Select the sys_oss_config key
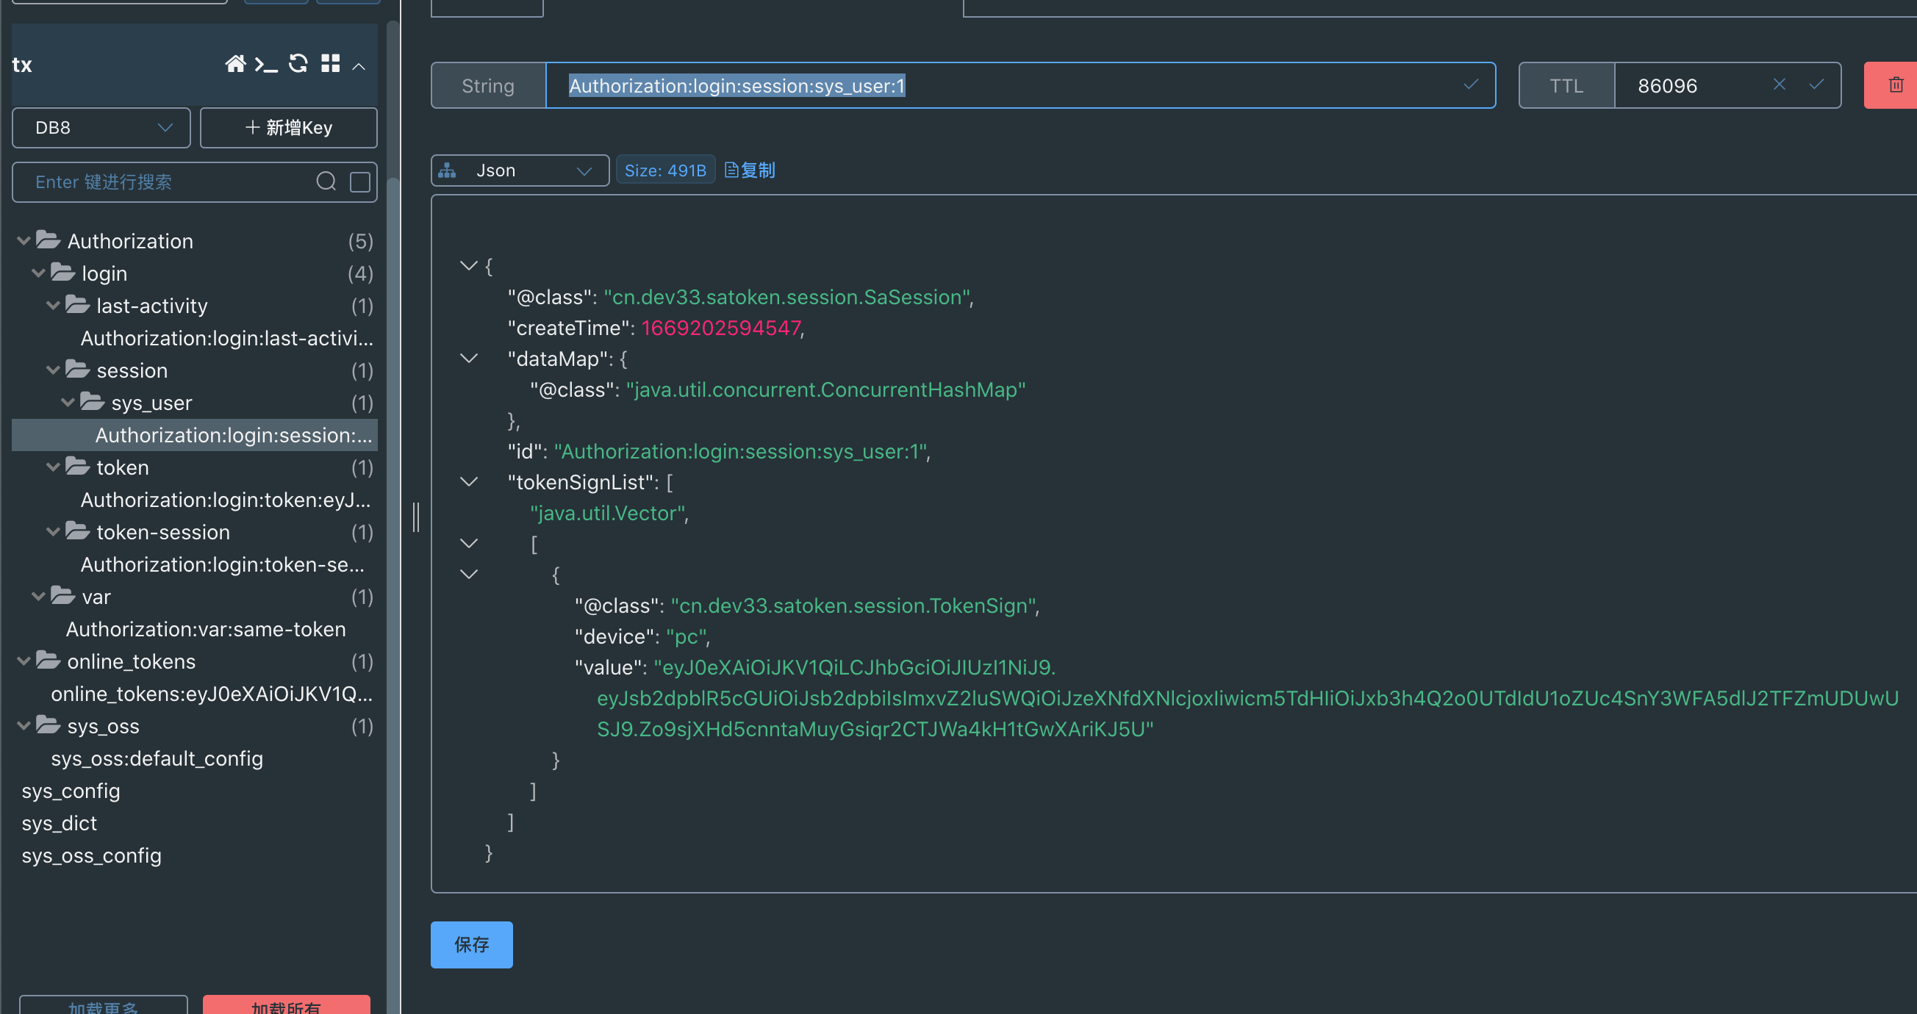Screen dimensions: 1917x1014 pyautogui.click(x=92, y=855)
